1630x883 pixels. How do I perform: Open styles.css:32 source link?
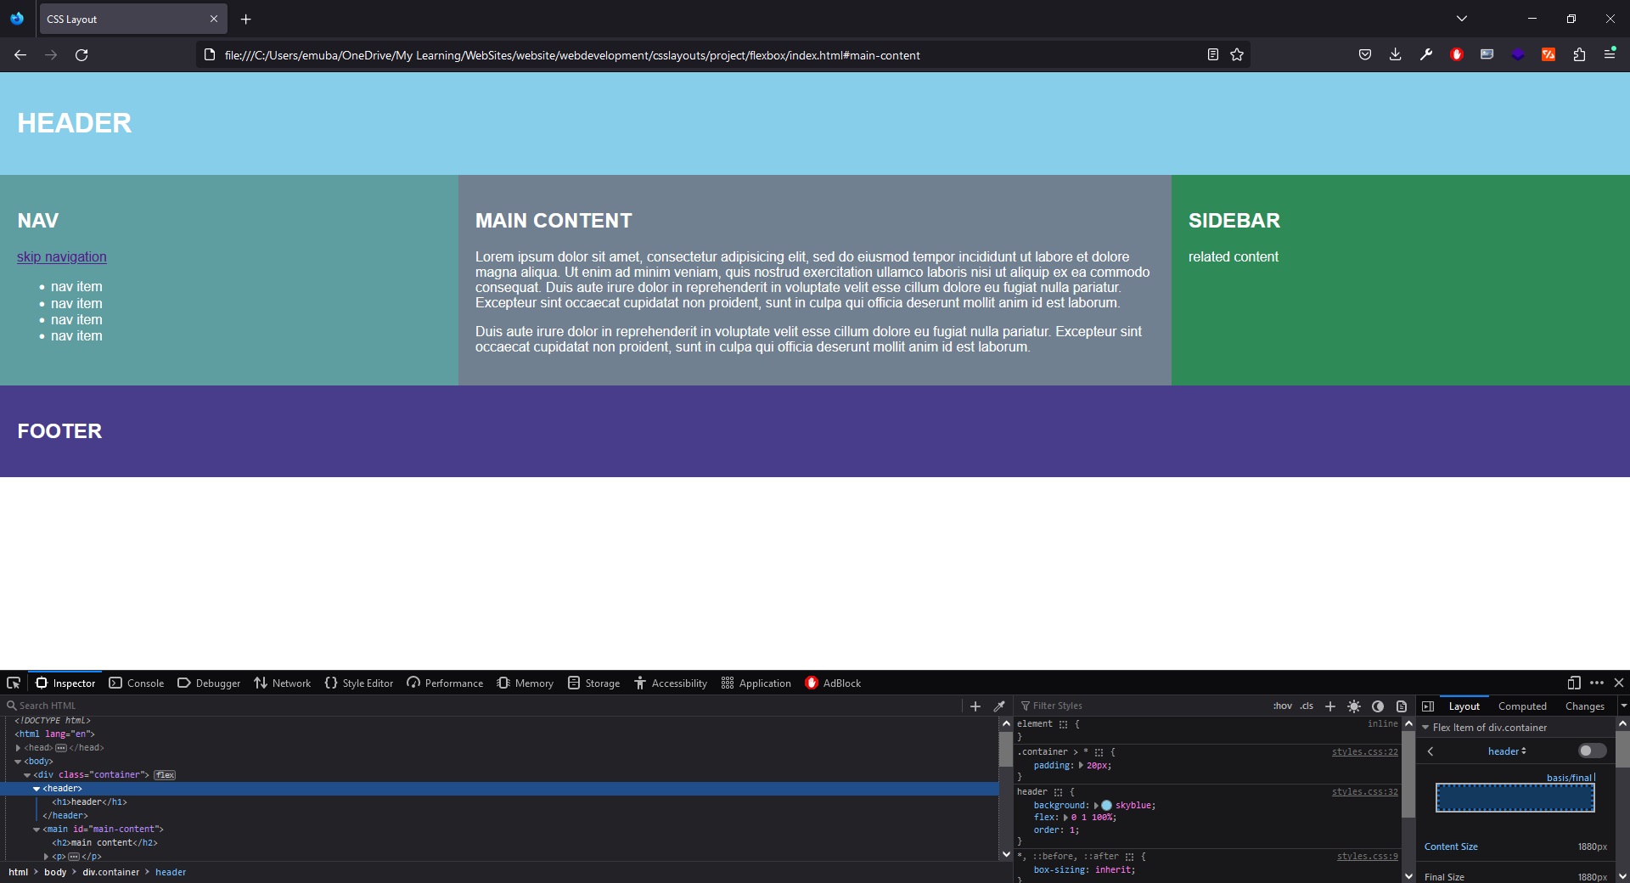pos(1364,792)
